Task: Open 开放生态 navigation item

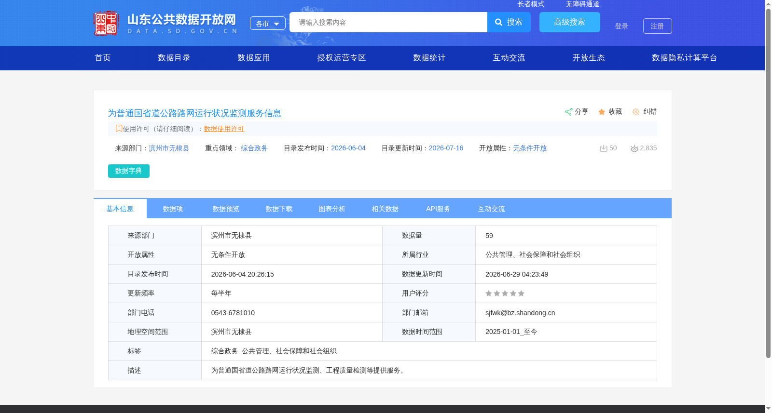Action: (589, 58)
